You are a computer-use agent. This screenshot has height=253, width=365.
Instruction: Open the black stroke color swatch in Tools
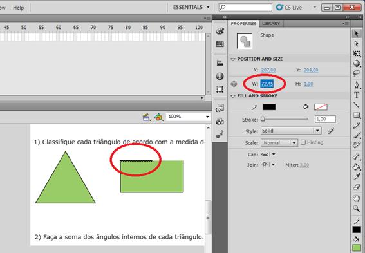click(357, 230)
